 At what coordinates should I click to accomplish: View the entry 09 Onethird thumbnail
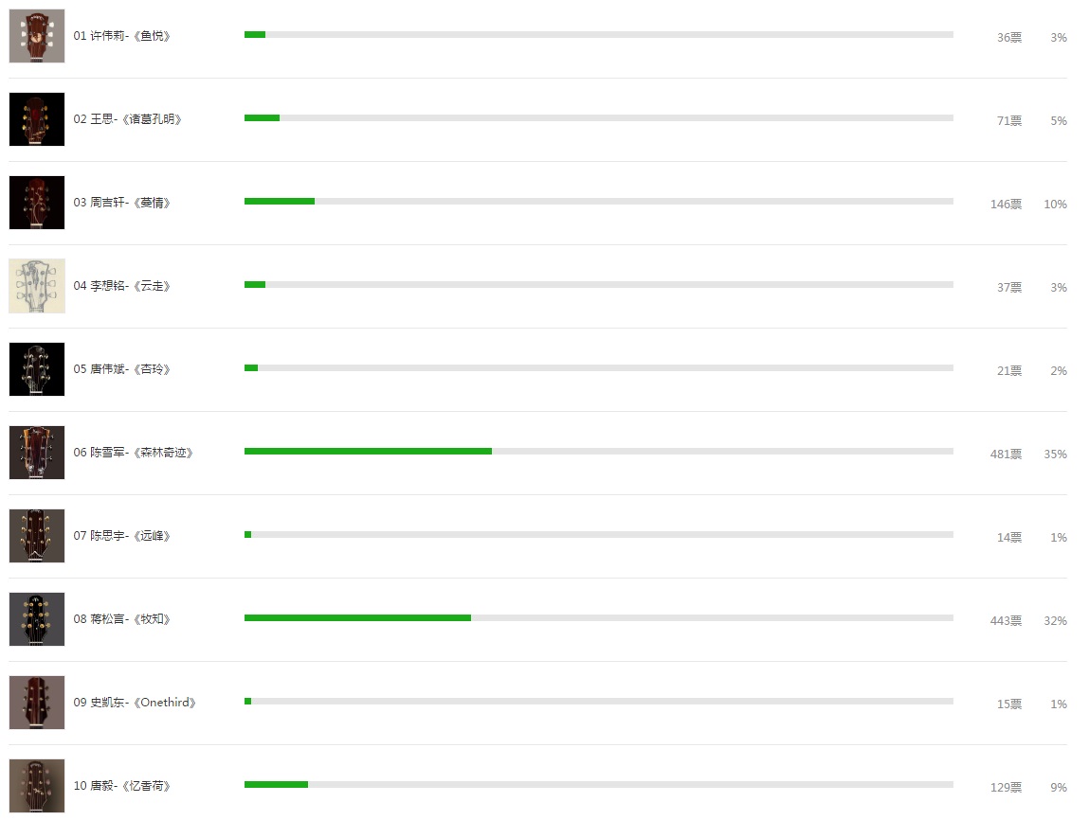pyautogui.click(x=37, y=702)
